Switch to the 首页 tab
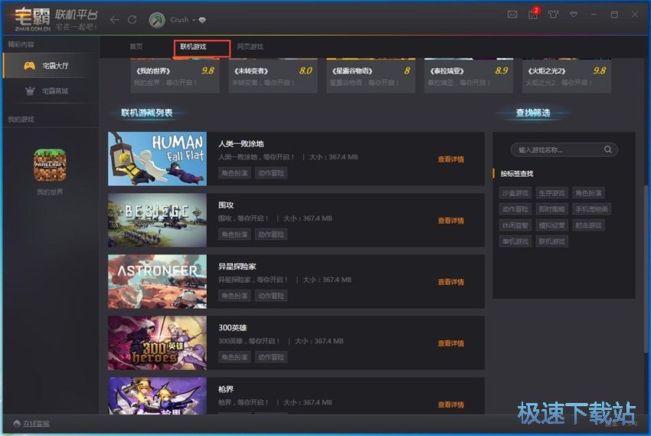Image resolution: width=651 pixels, height=436 pixels. click(136, 47)
